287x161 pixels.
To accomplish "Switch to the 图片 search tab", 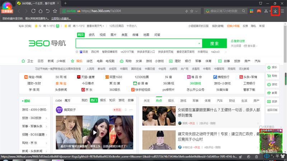I will pos(113,35).
